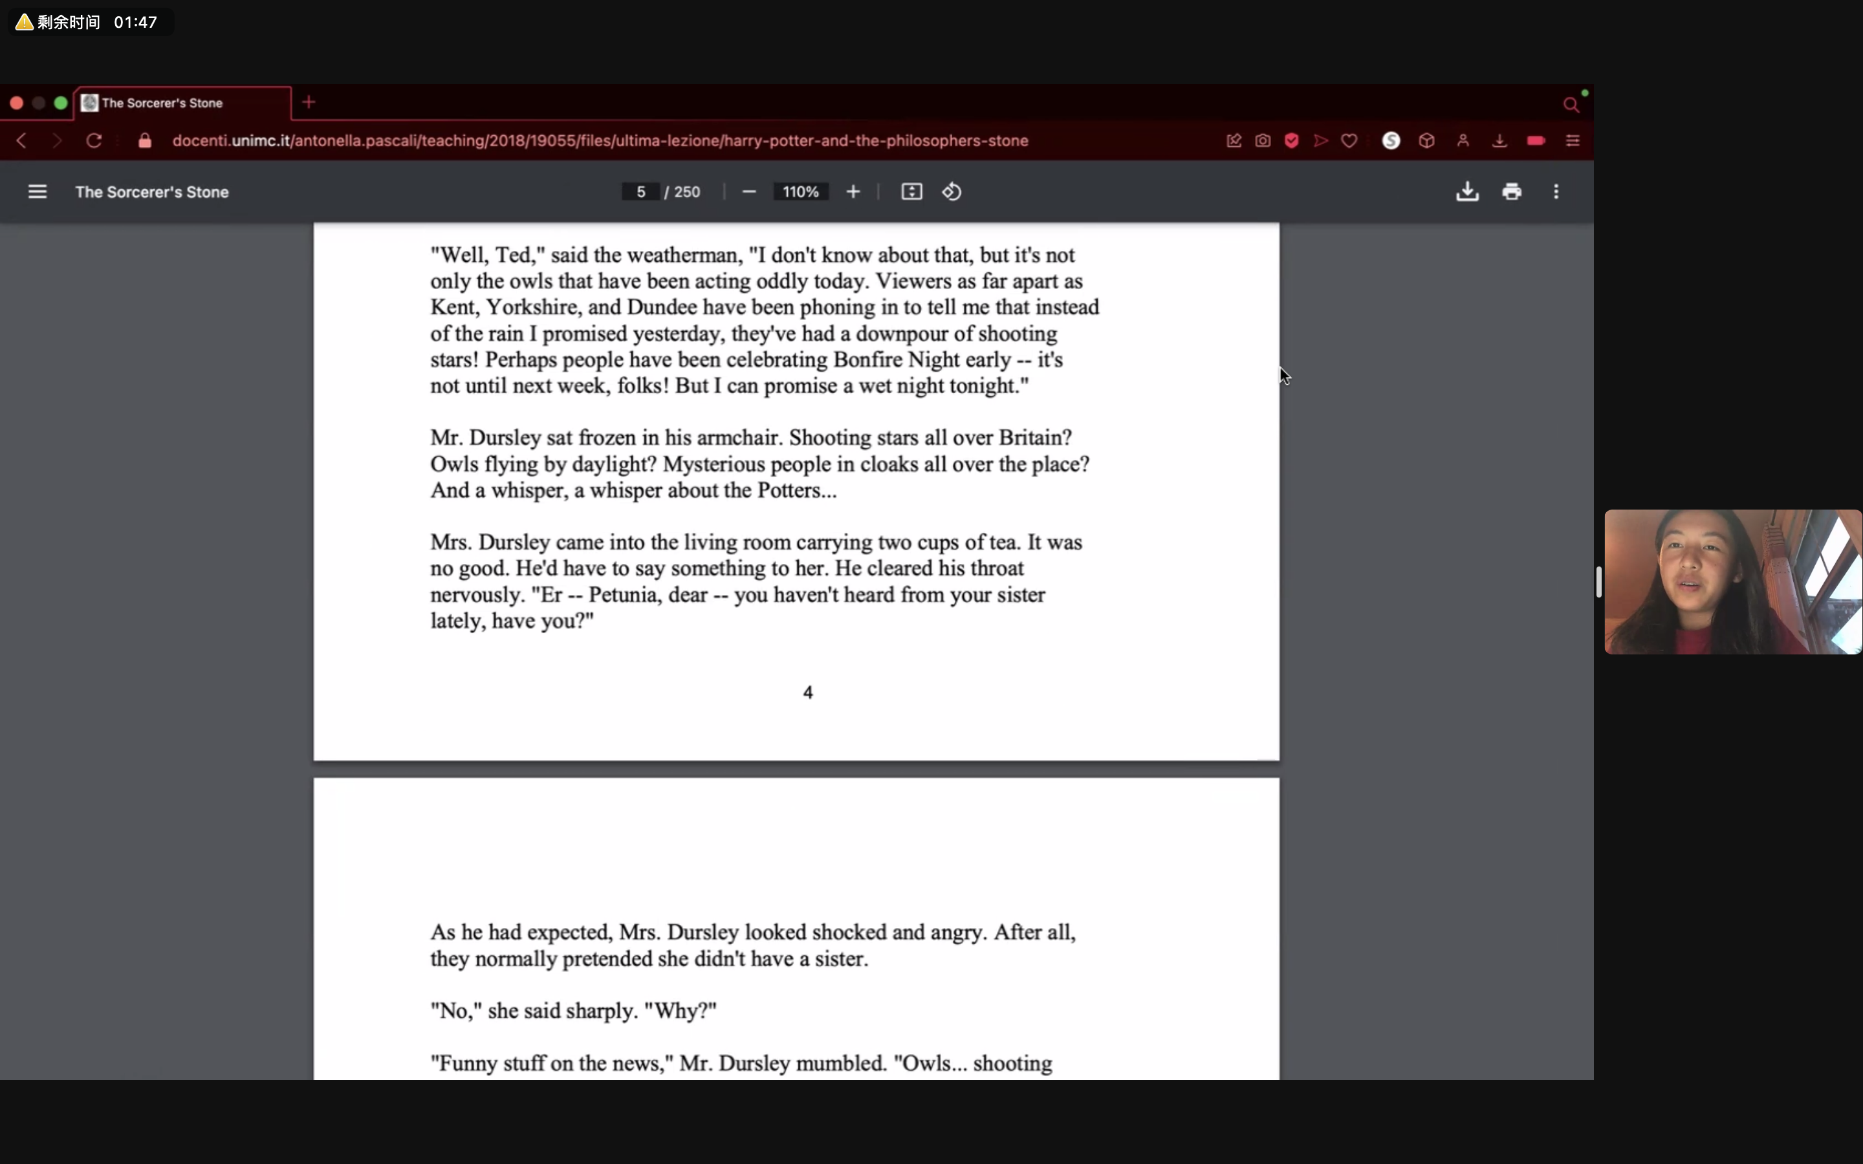Rotate PDF counterclockwise

pos(952,191)
